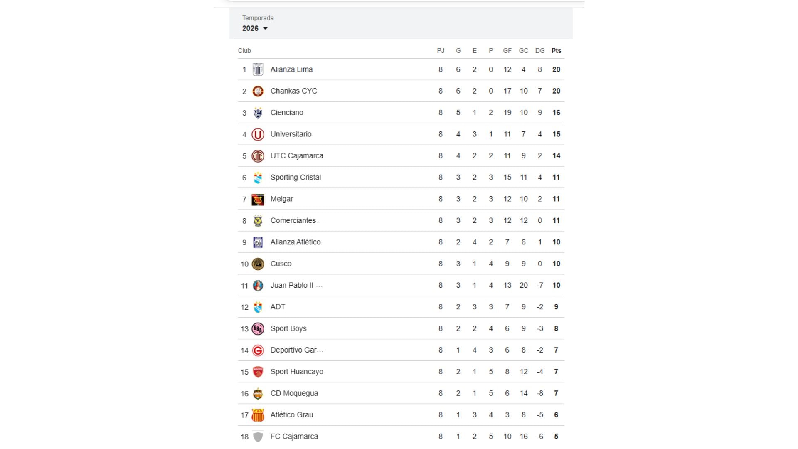Click the Melgar team logo
Viewport: 798px width, 449px height.
pos(258,199)
